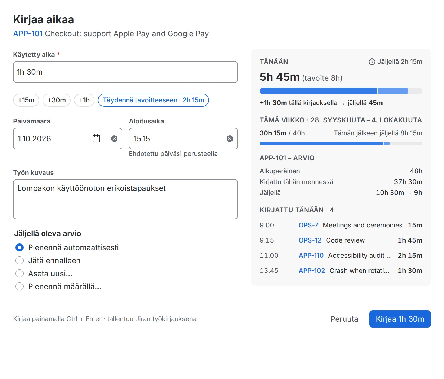Open the APP-101 issue link in header

point(28,34)
